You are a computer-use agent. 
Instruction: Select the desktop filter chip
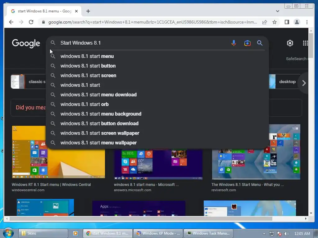(285, 82)
